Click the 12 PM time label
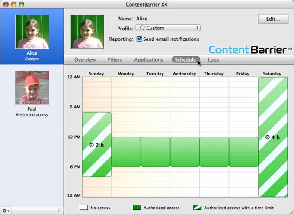 pyautogui.click(x=74, y=137)
